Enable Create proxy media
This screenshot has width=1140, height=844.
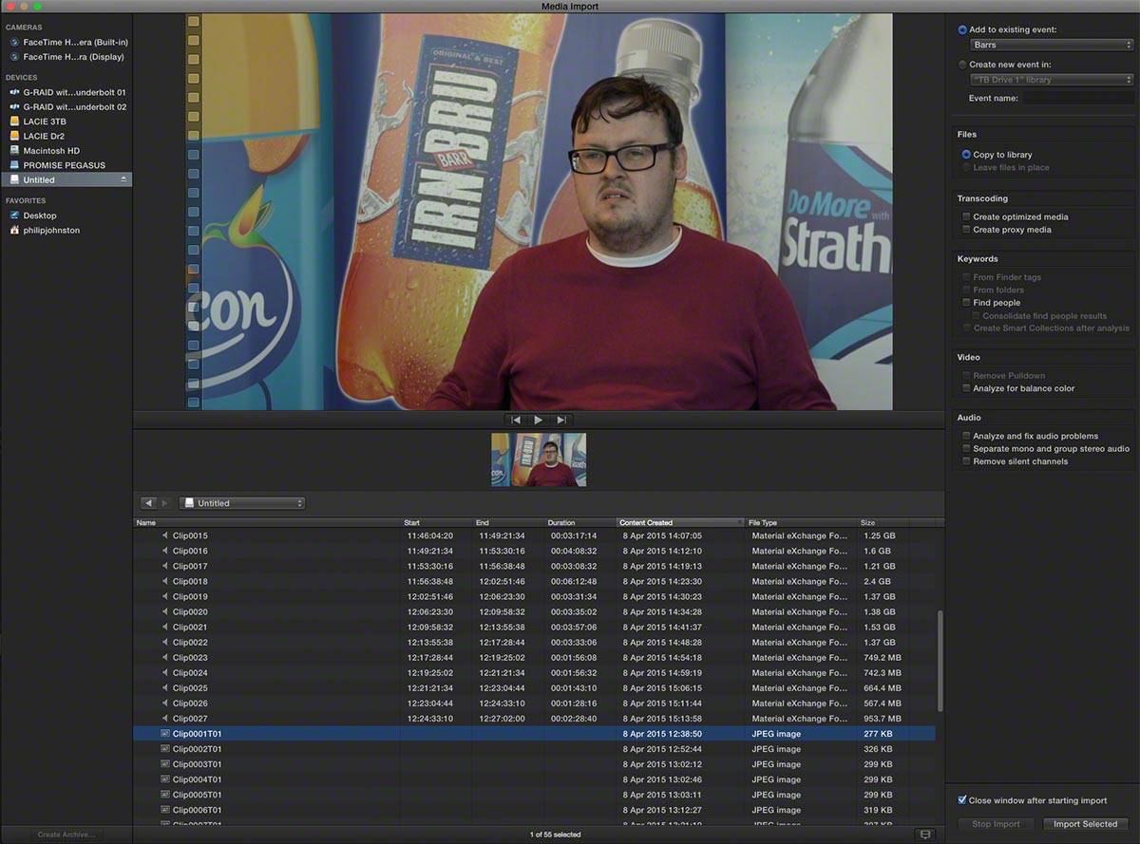point(966,230)
